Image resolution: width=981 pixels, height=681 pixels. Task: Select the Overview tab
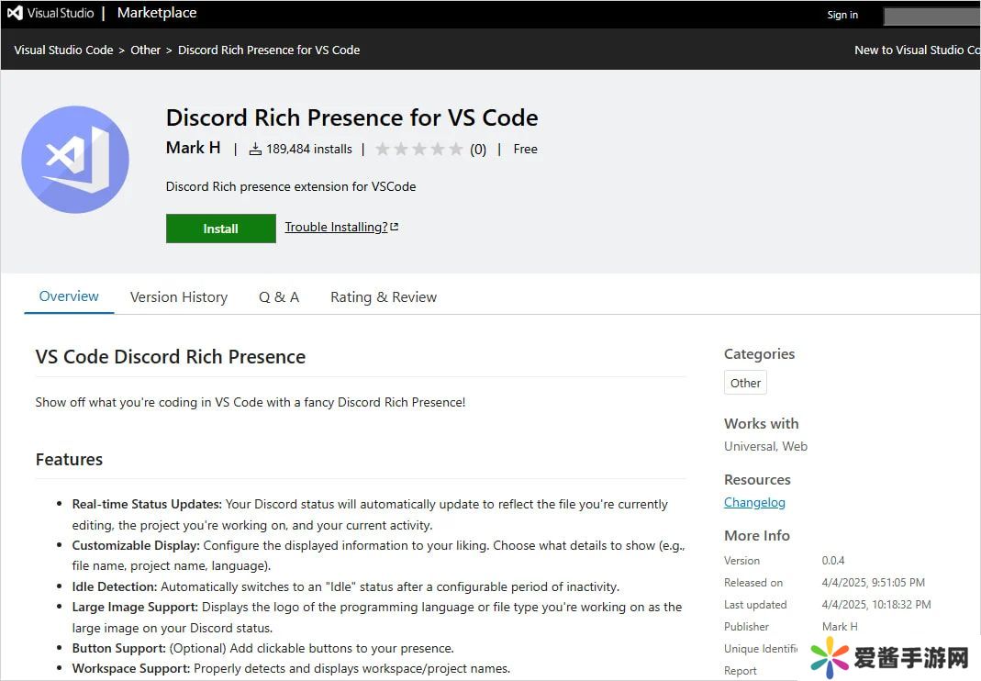click(x=69, y=296)
